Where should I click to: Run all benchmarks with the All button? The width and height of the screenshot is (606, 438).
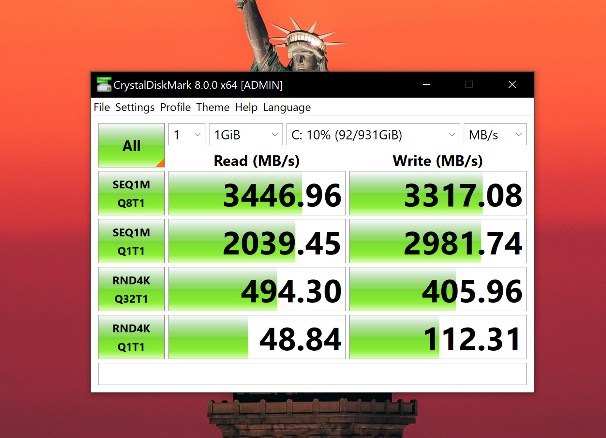tap(131, 145)
